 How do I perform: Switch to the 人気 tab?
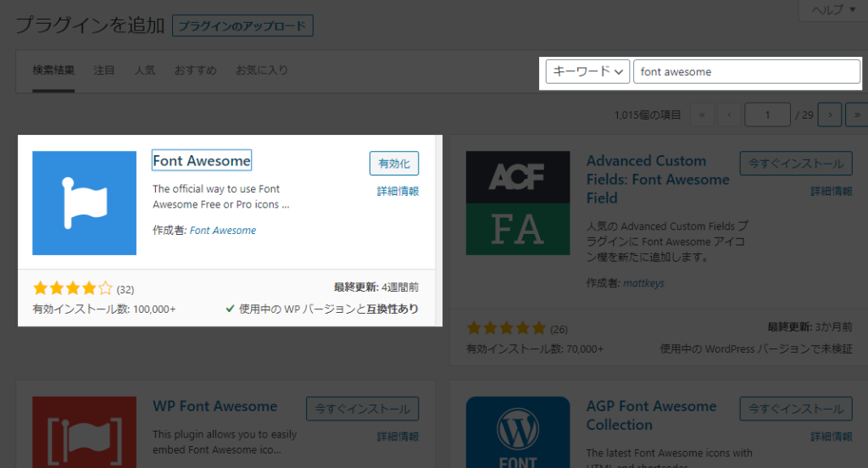(x=145, y=70)
